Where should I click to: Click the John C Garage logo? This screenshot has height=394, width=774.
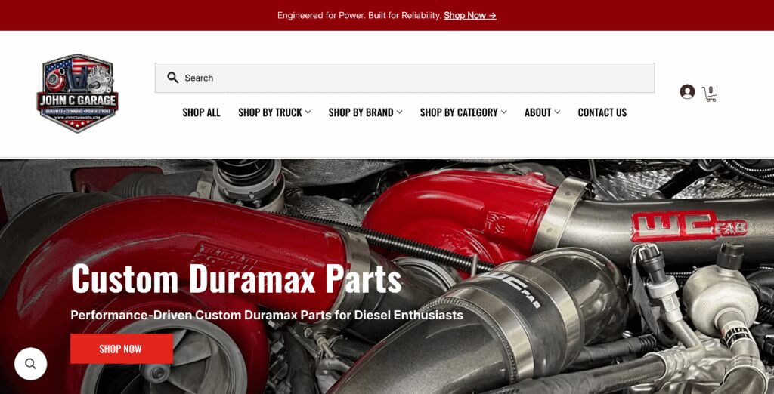[x=78, y=93]
